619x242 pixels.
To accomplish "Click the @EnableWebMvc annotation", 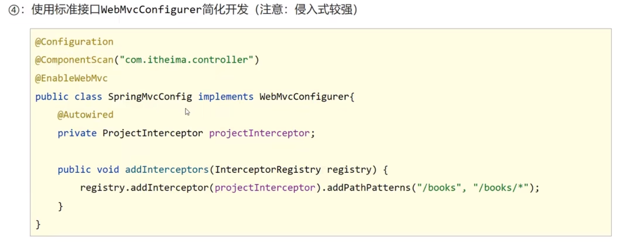I will [x=71, y=78].
